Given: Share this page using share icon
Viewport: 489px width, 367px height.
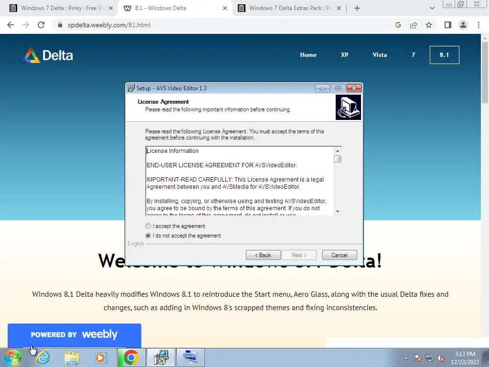Looking at the screenshot, I should 414,25.
